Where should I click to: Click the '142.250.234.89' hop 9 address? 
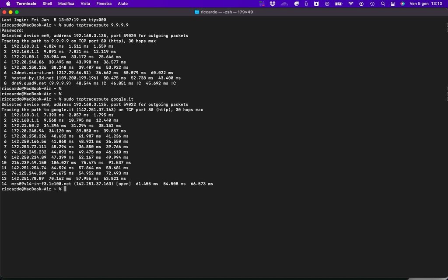tap(29, 157)
